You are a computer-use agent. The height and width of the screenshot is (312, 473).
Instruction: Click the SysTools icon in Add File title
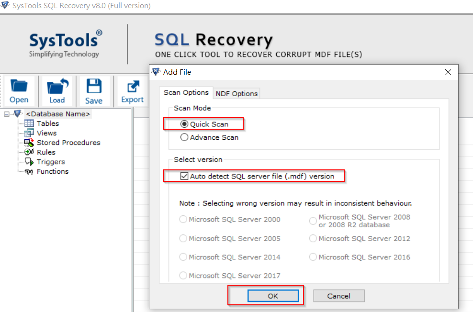tap(156, 72)
